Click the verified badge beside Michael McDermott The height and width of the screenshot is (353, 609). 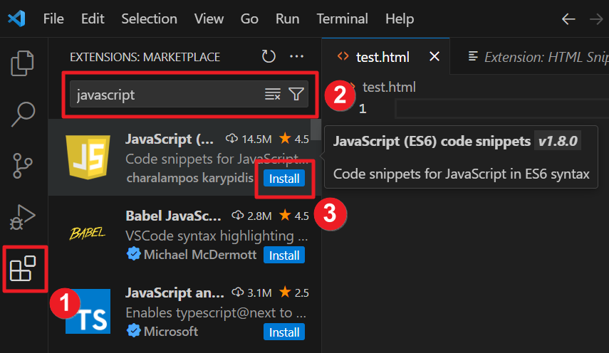[x=134, y=254]
